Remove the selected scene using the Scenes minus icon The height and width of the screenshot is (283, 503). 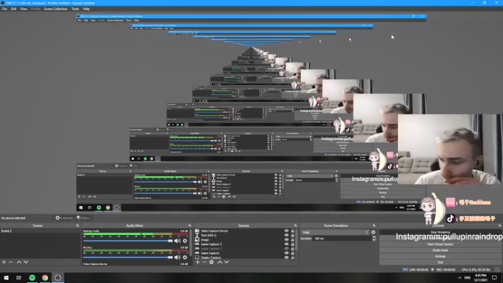(x=11, y=262)
